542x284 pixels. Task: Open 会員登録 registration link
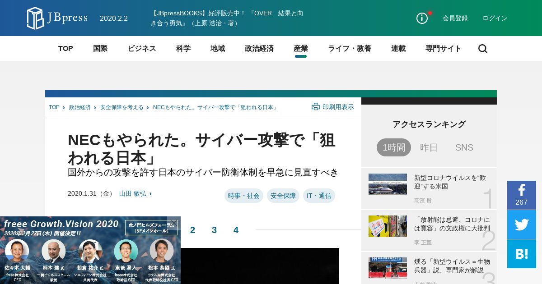(x=455, y=18)
